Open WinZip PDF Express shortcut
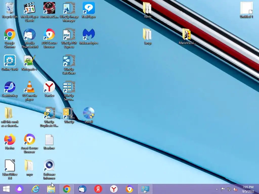The width and height of the screenshot is (259, 194). (69, 38)
